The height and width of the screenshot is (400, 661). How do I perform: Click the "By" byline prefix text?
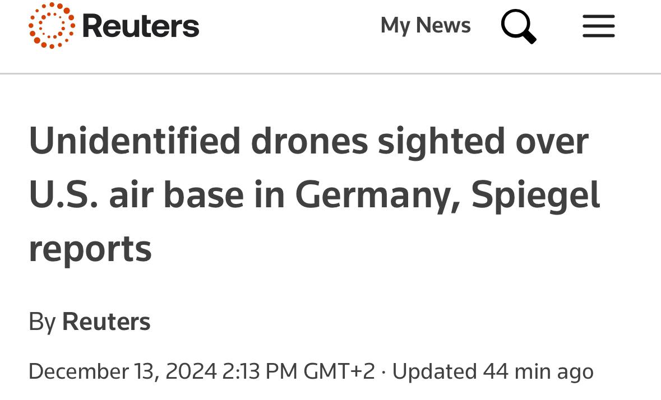click(x=42, y=322)
